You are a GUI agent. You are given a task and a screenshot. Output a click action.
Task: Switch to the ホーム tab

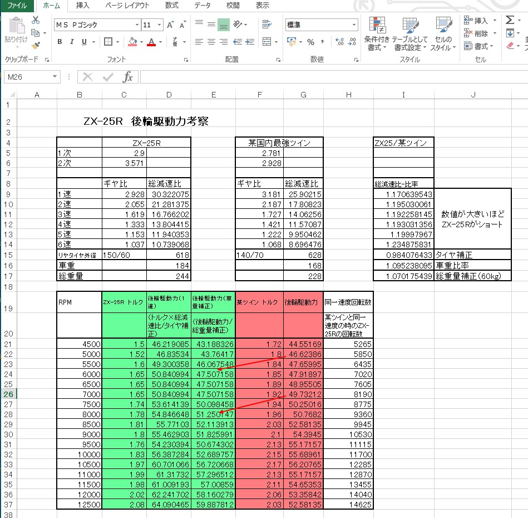click(x=52, y=6)
